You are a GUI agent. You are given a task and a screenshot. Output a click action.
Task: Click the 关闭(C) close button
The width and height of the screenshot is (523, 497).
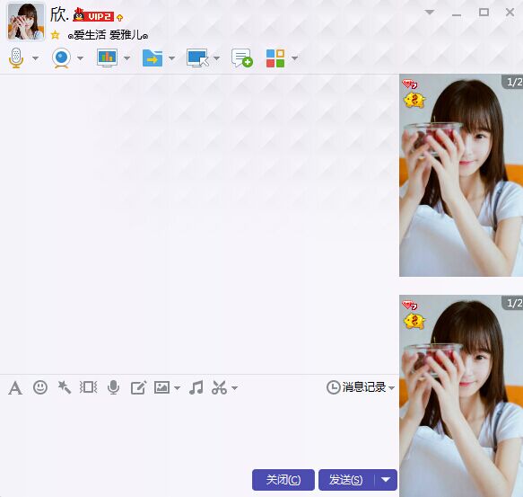point(283,480)
